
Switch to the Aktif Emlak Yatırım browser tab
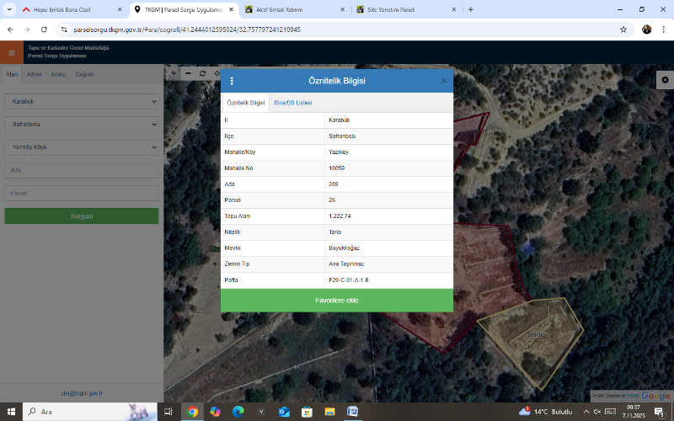point(286,9)
